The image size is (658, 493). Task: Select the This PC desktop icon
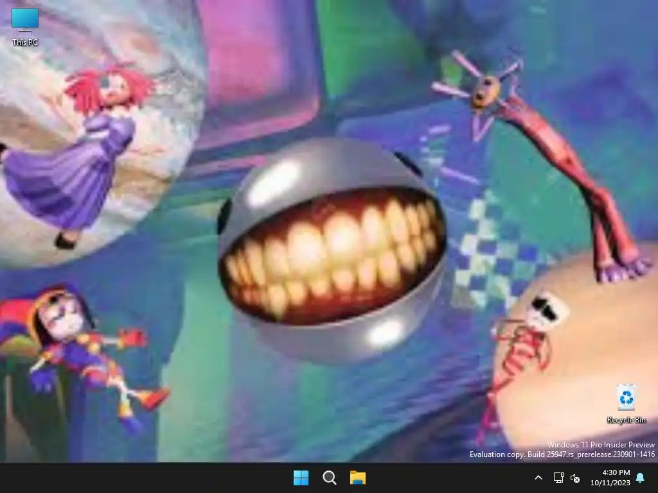tap(25, 26)
